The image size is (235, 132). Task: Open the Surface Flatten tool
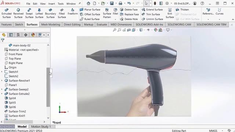point(107,13)
